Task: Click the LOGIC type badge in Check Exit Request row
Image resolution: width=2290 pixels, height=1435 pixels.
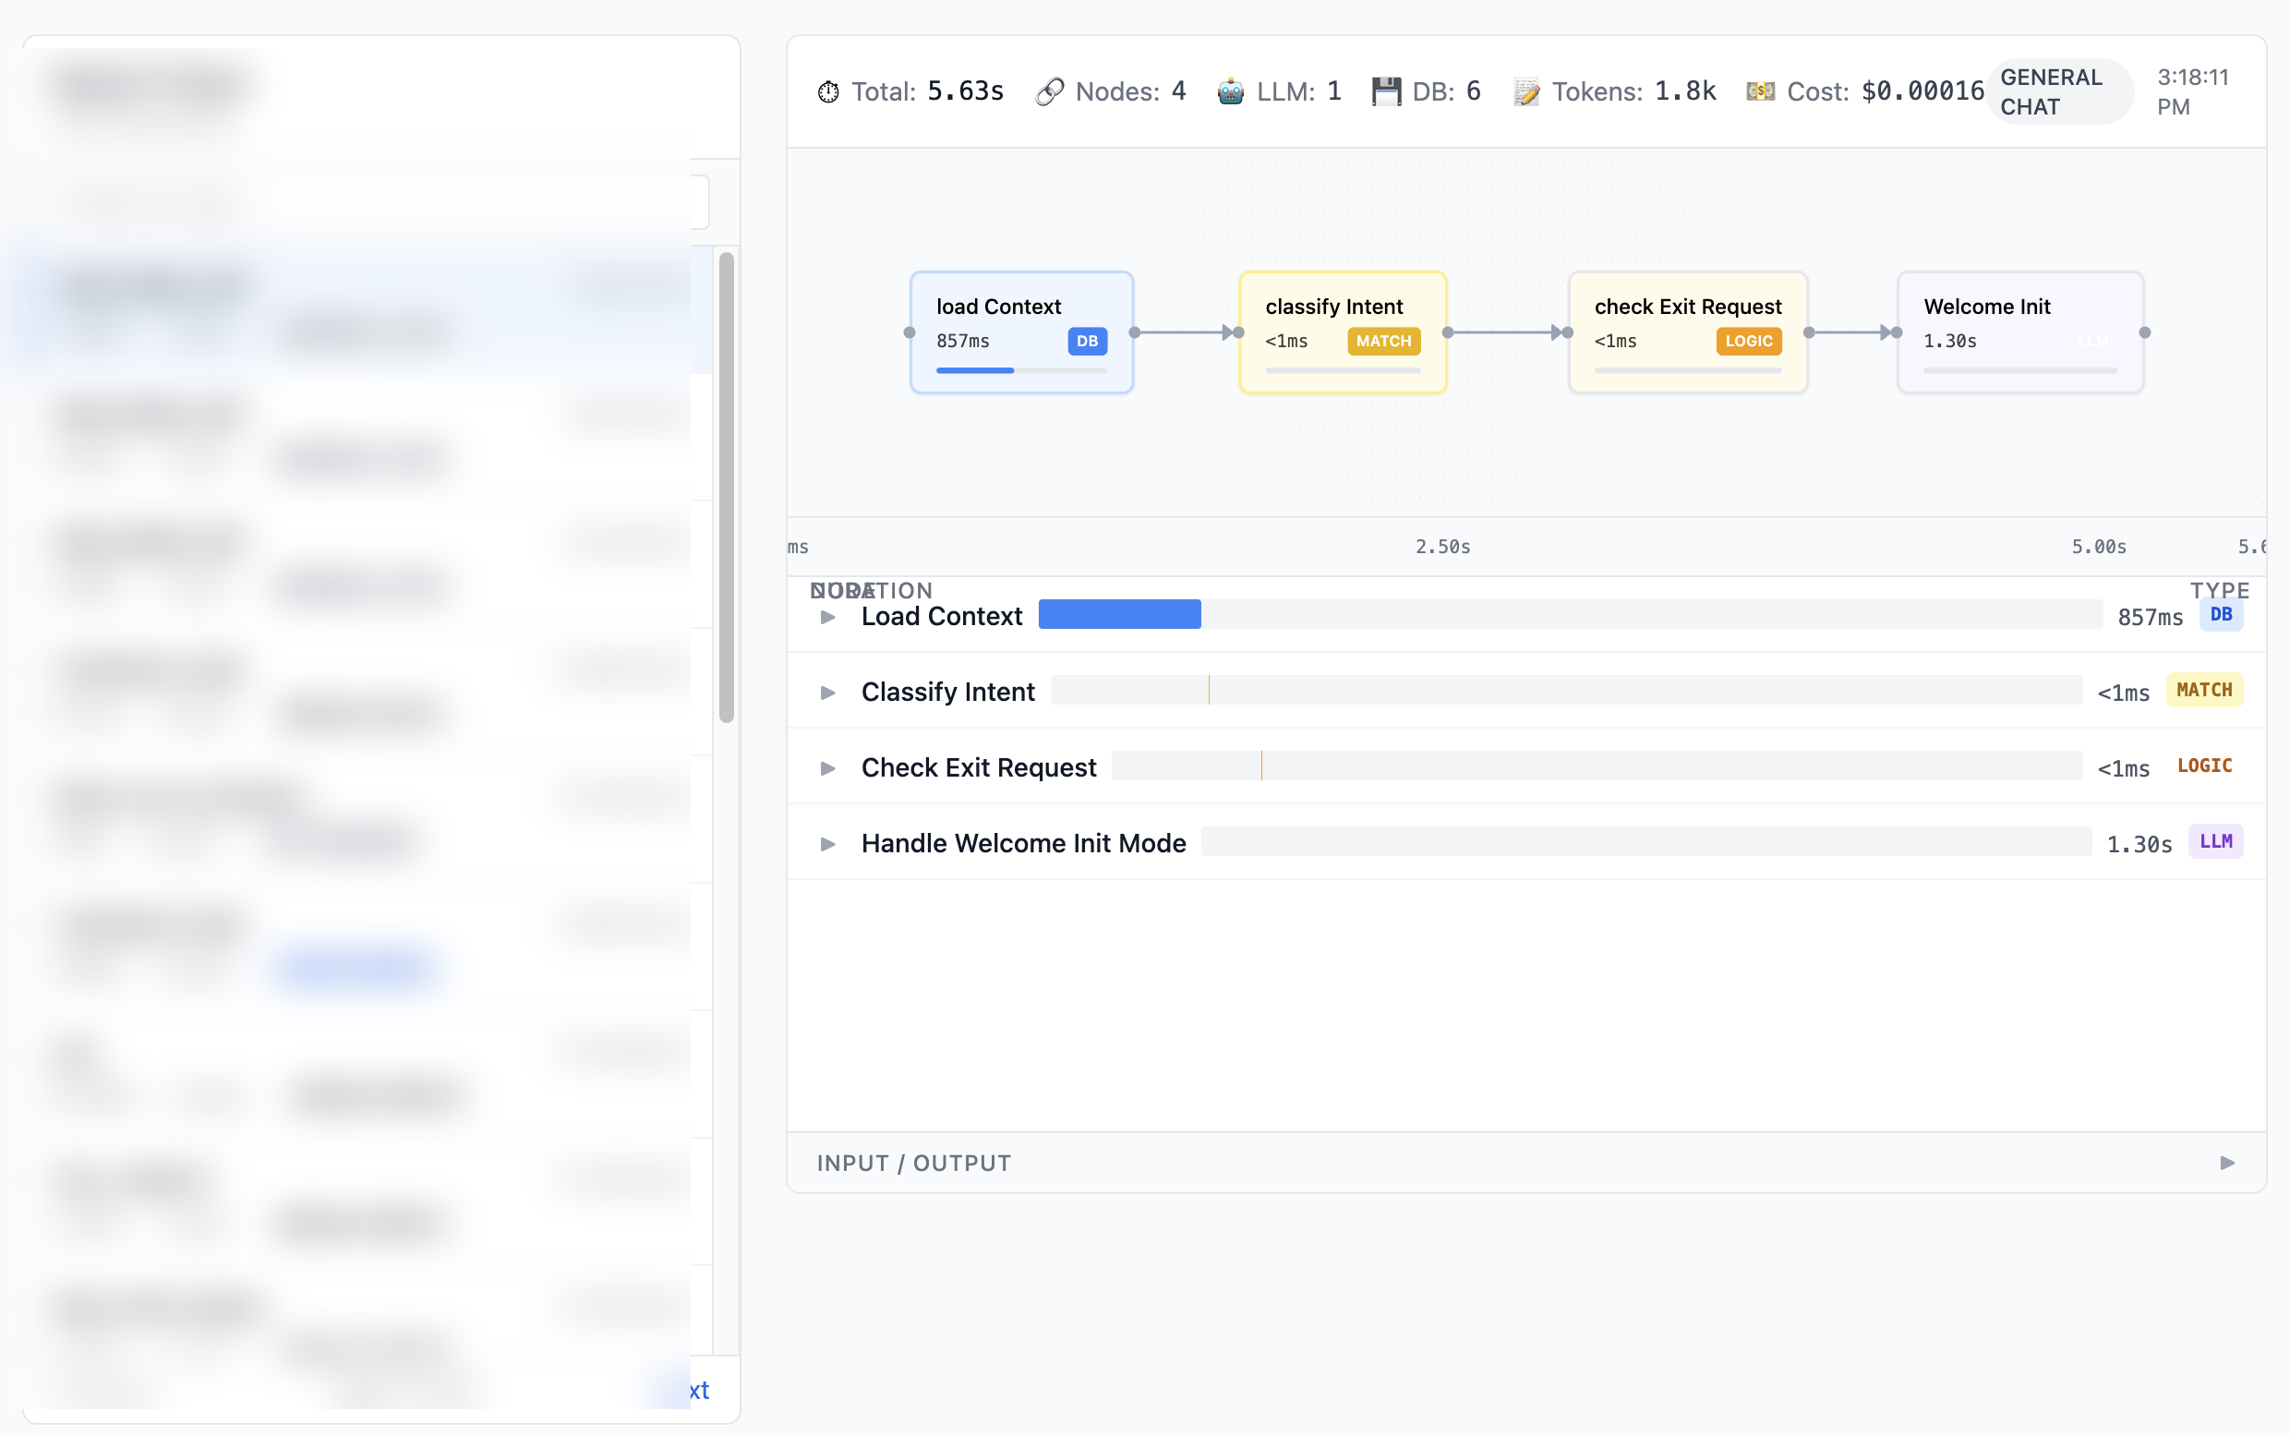Action: [x=2205, y=766]
